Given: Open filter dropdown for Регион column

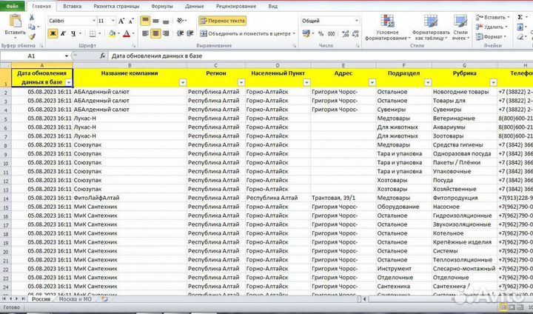Looking at the screenshot, I should coord(241,82).
